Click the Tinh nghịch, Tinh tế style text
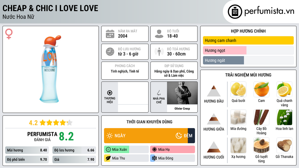 pyautogui.click(x=125, y=71)
